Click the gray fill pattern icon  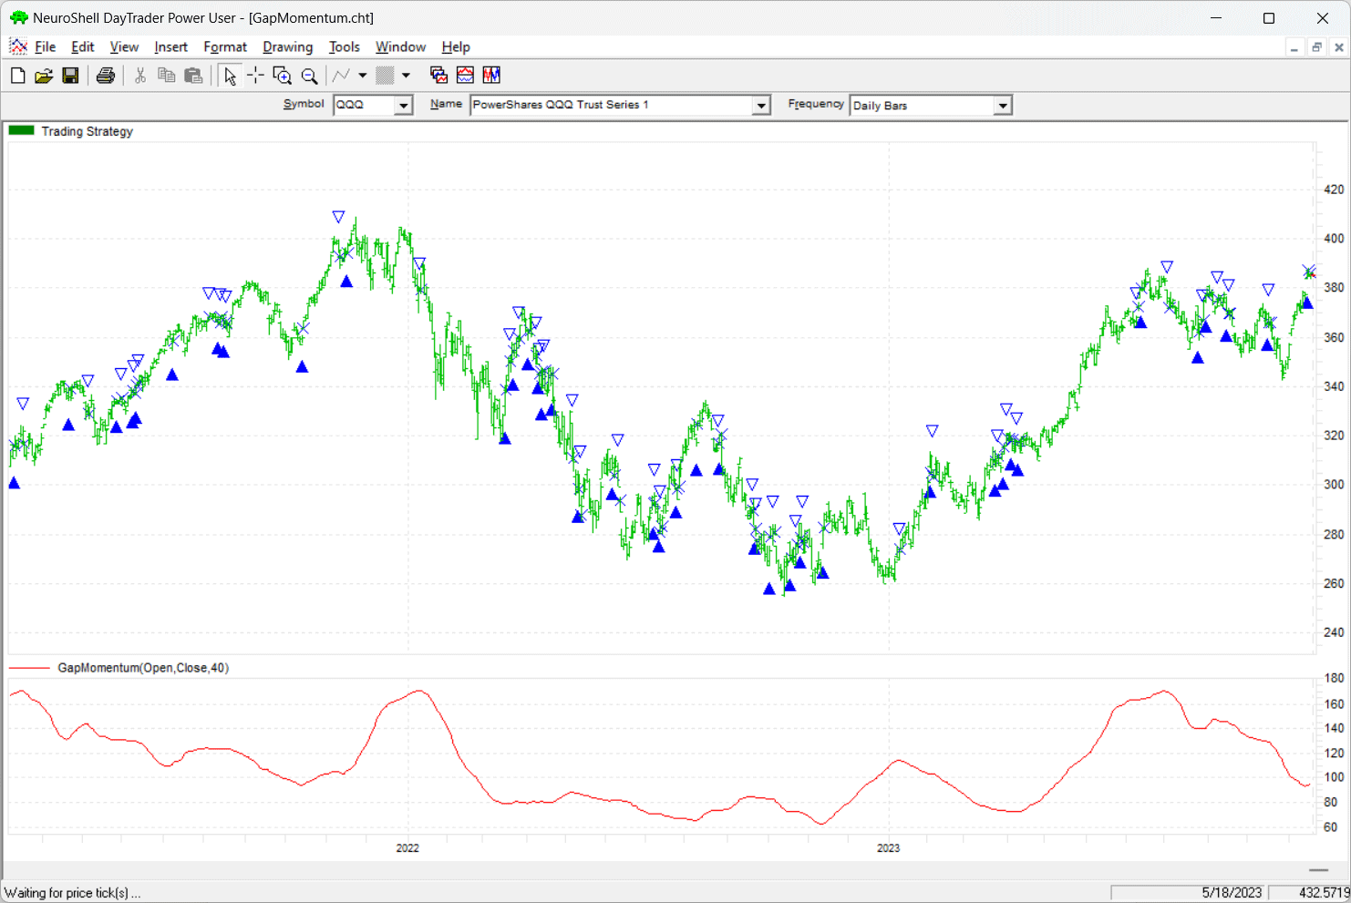coord(385,76)
